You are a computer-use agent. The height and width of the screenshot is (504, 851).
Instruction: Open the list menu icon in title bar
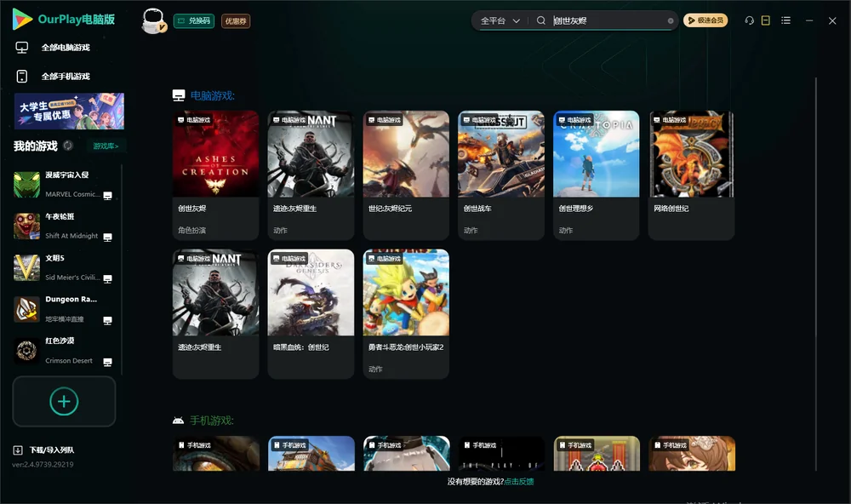785,20
